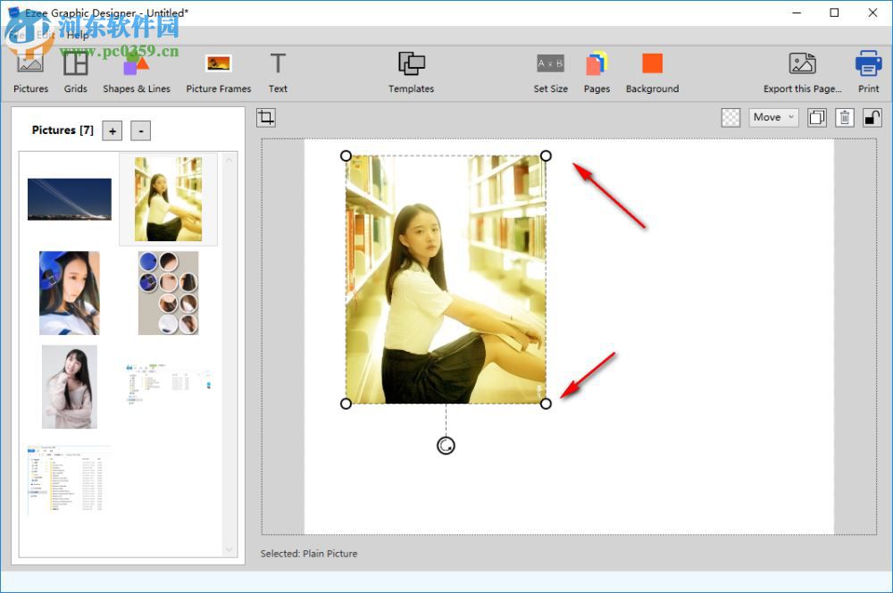Viewport: 893px width, 593px height.
Task: Open the Shapes & Lines tool
Action: [x=136, y=71]
